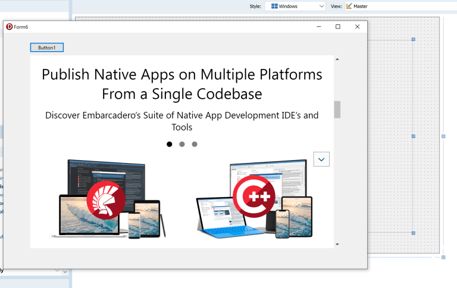Select the second carousel dot
The width and height of the screenshot is (457, 288).
[182, 144]
